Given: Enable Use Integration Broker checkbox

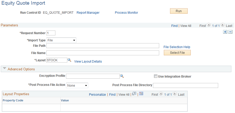Looking at the screenshot, I should (x=156, y=76).
